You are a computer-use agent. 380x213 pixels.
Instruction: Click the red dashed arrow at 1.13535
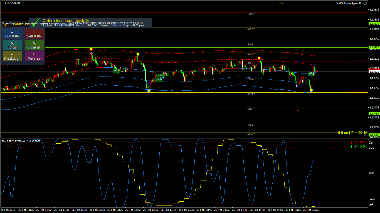(x=357, y=92)
